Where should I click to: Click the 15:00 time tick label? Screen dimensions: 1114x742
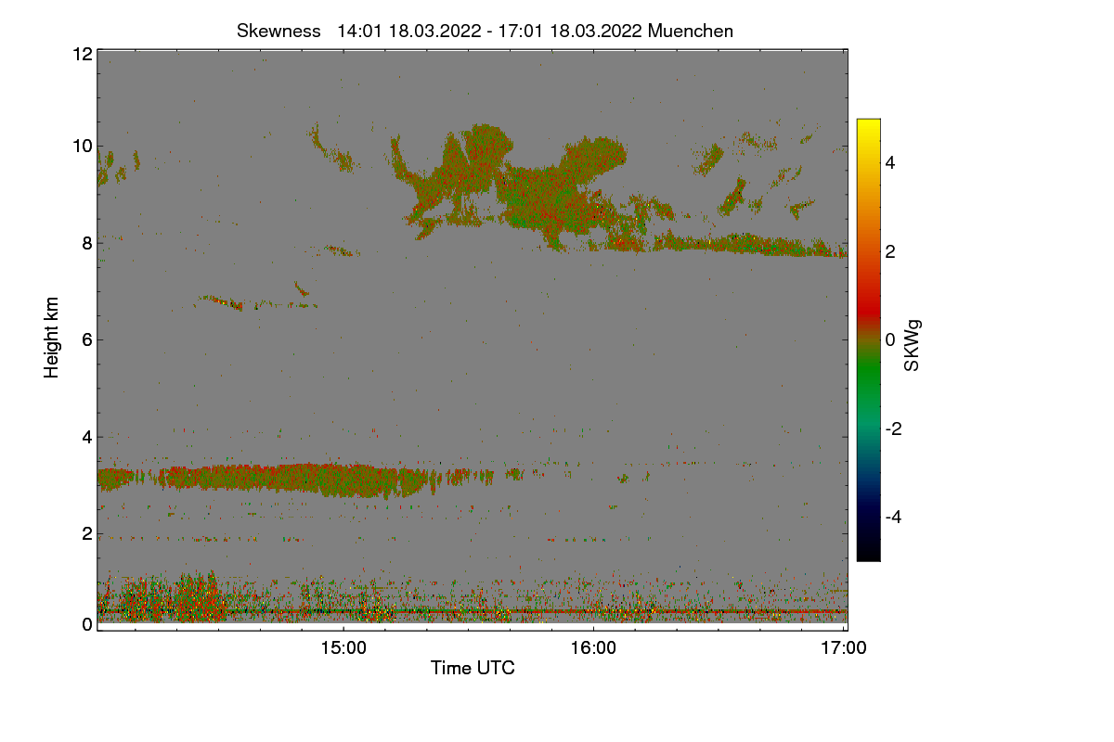click(x=343, y=649)
